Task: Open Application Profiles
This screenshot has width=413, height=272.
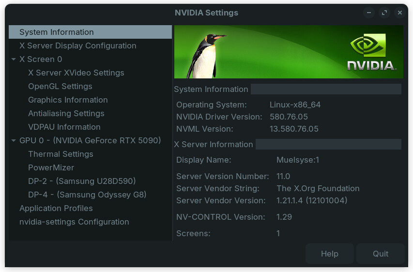Action: pyautogui.click(x=56, y=208)
